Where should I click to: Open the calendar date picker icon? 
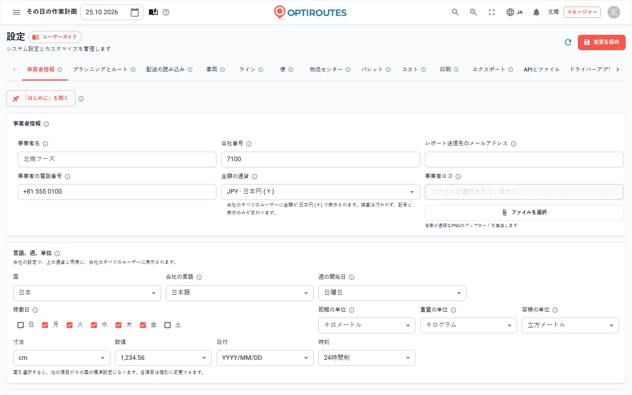pyautogui.click(x=135, y=12)
